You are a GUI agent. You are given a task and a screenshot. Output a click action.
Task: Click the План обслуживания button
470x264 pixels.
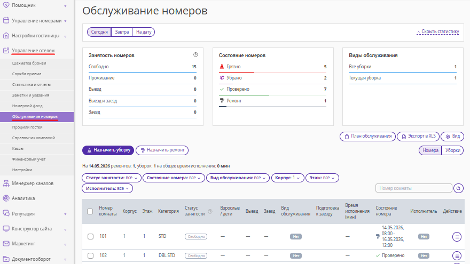367,136
